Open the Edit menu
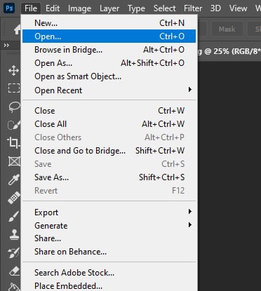Image resolution: width=261 pixels, height=291 pixels. pos(53,8)
